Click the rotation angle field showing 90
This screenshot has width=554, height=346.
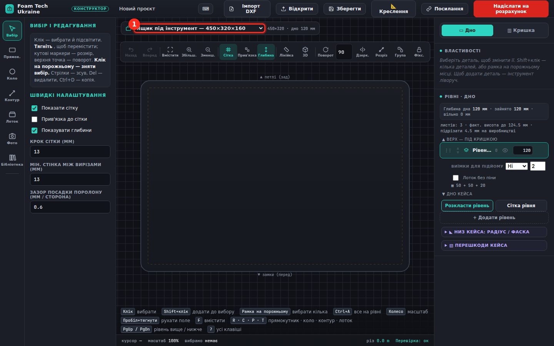[x=344, y=52]
